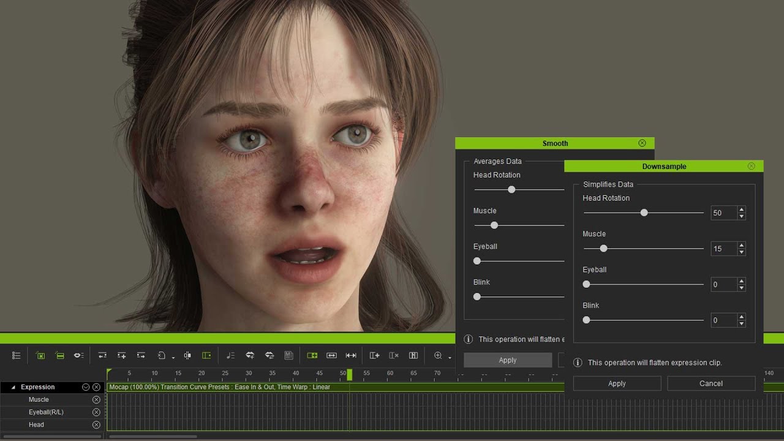The image size is (784, 441).
Task: Adjust Downsample Head Rotation slider handle
Action: point(644,213)
